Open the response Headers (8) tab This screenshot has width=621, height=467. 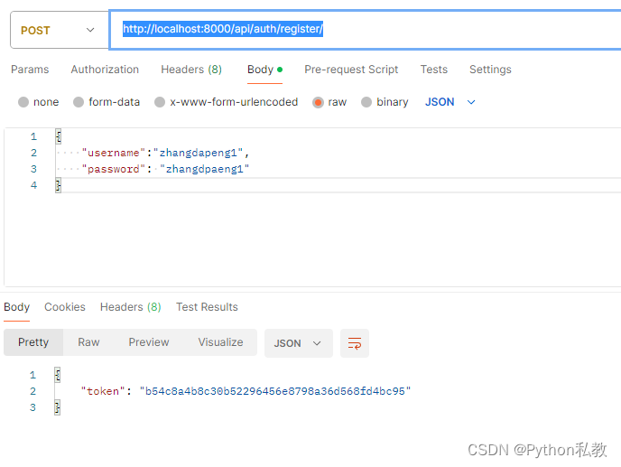131,307
